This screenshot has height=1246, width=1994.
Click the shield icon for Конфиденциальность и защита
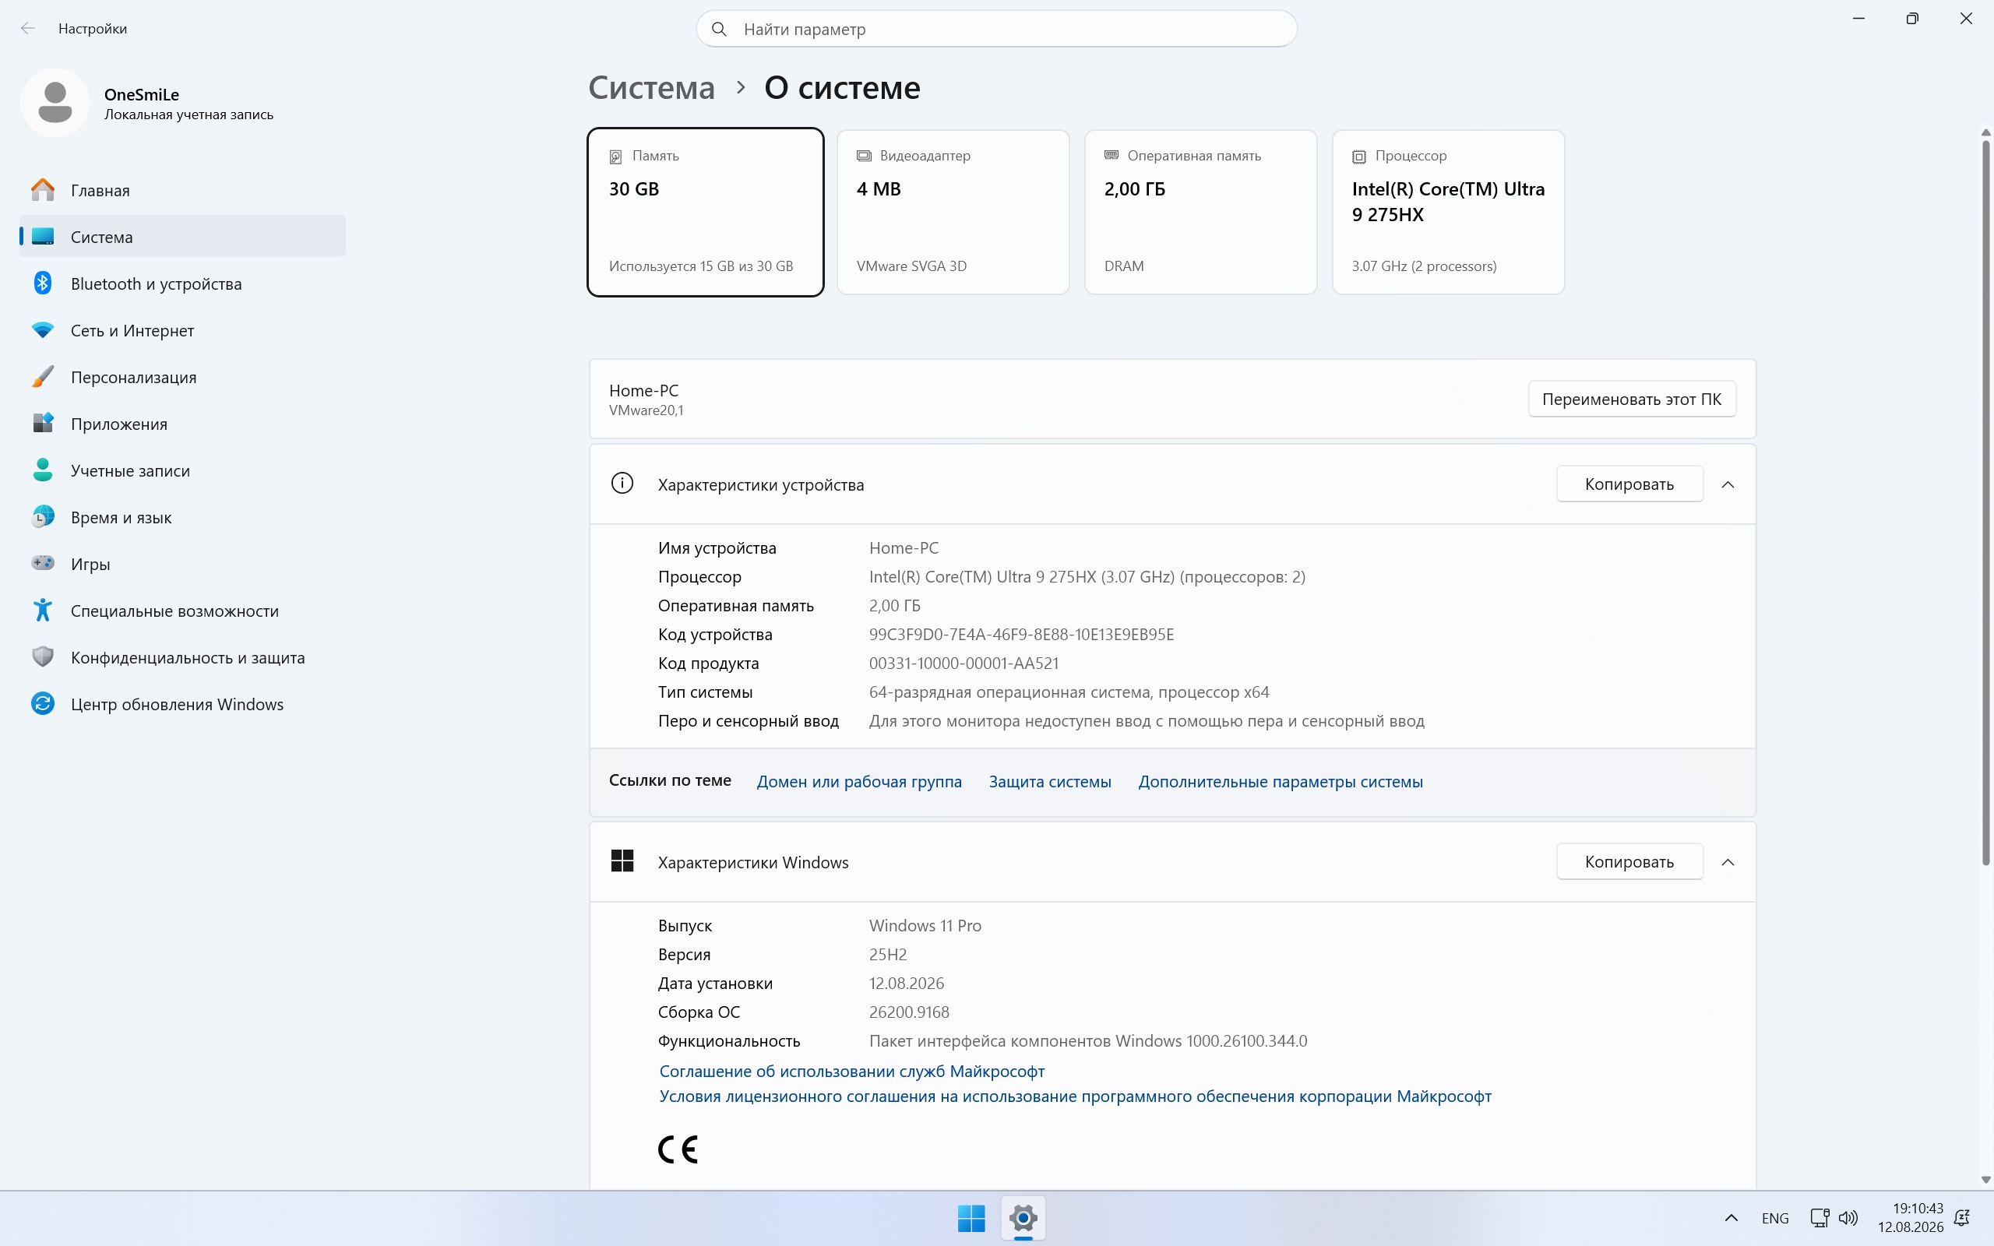43,657
